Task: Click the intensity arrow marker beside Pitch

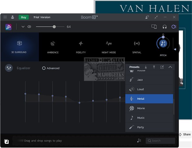Action: click(175, 49)
